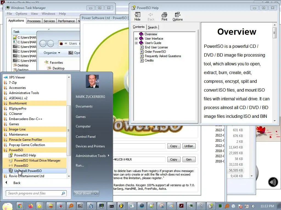Image resolution: width=281 pixels, height=210 pixels.
Task: Click the Copy button next to UnBan
Action: point(174,146)
